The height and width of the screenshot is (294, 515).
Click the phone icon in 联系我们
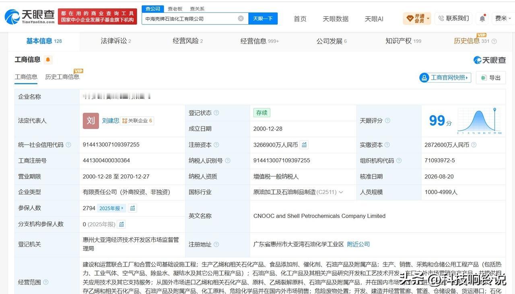[x=441, y=19]
